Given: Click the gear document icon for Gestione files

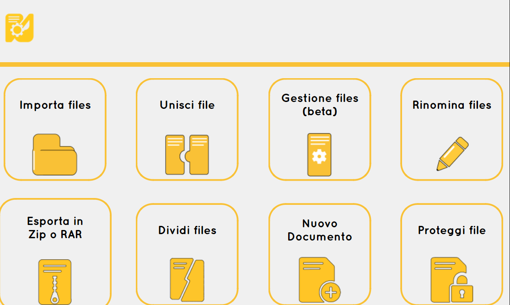Looking at the screenshot, I should click(319, 155).
